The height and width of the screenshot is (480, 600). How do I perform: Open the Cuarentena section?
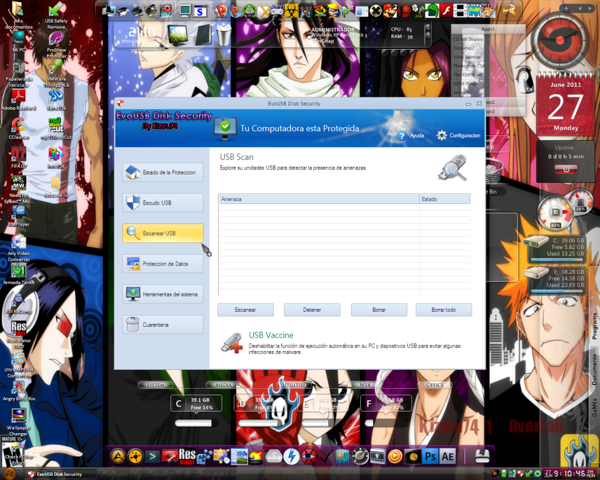click(x=163, y=325)
